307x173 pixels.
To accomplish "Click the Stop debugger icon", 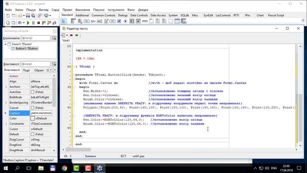I will tap(38, 23).
